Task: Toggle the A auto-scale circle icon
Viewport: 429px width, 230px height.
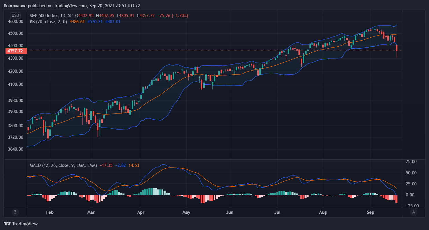Action: click(x=414, y=212)
